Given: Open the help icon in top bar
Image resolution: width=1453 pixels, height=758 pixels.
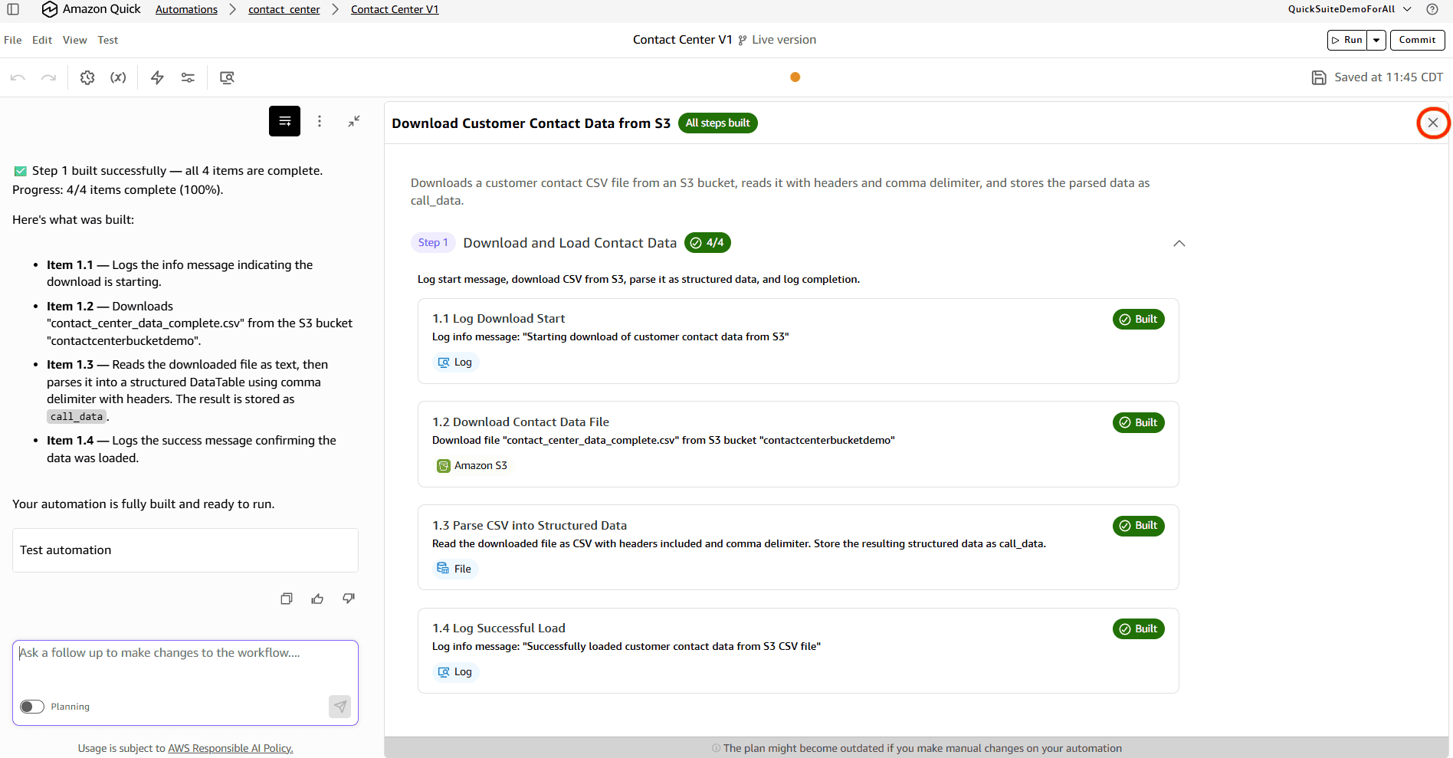Looking at the screenshot, I should (1432, 9).
